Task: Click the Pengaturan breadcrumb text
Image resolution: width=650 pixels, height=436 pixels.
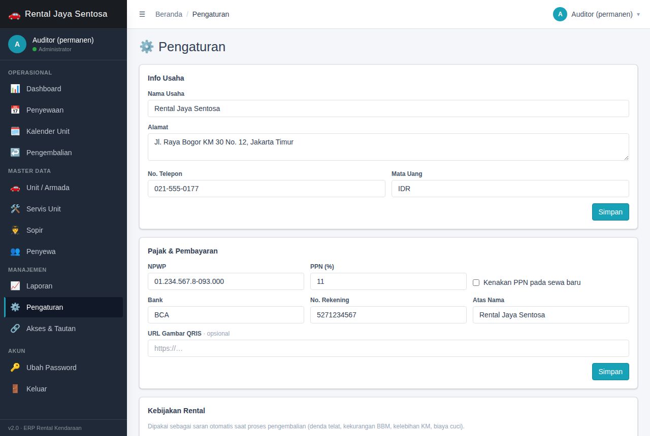Action: (211, 14)
